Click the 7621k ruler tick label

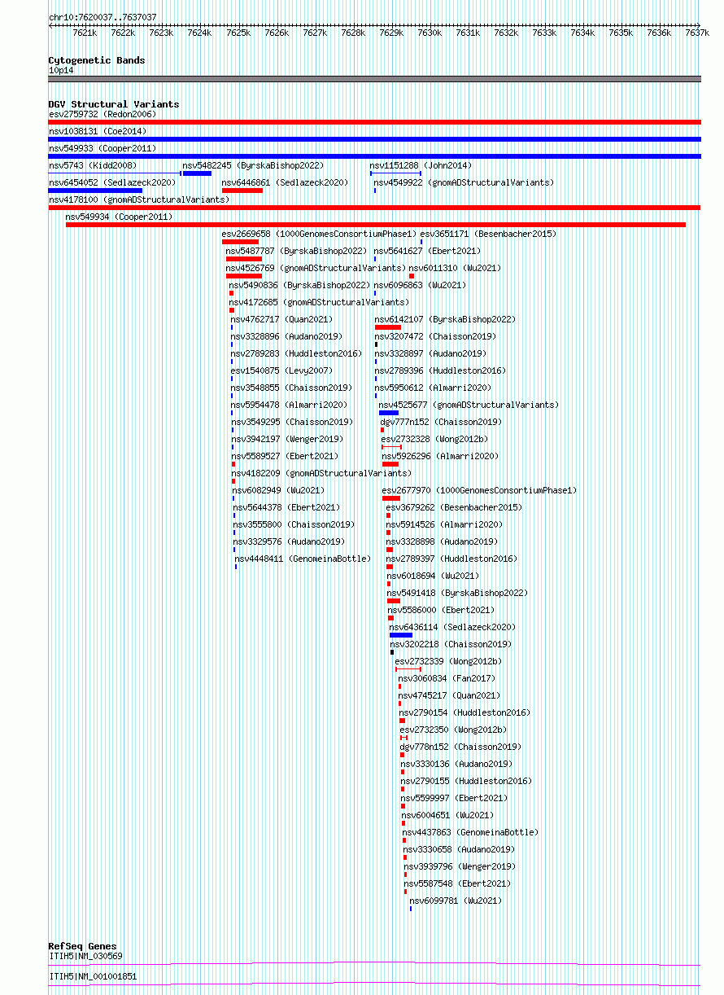[x=85, y=33]
